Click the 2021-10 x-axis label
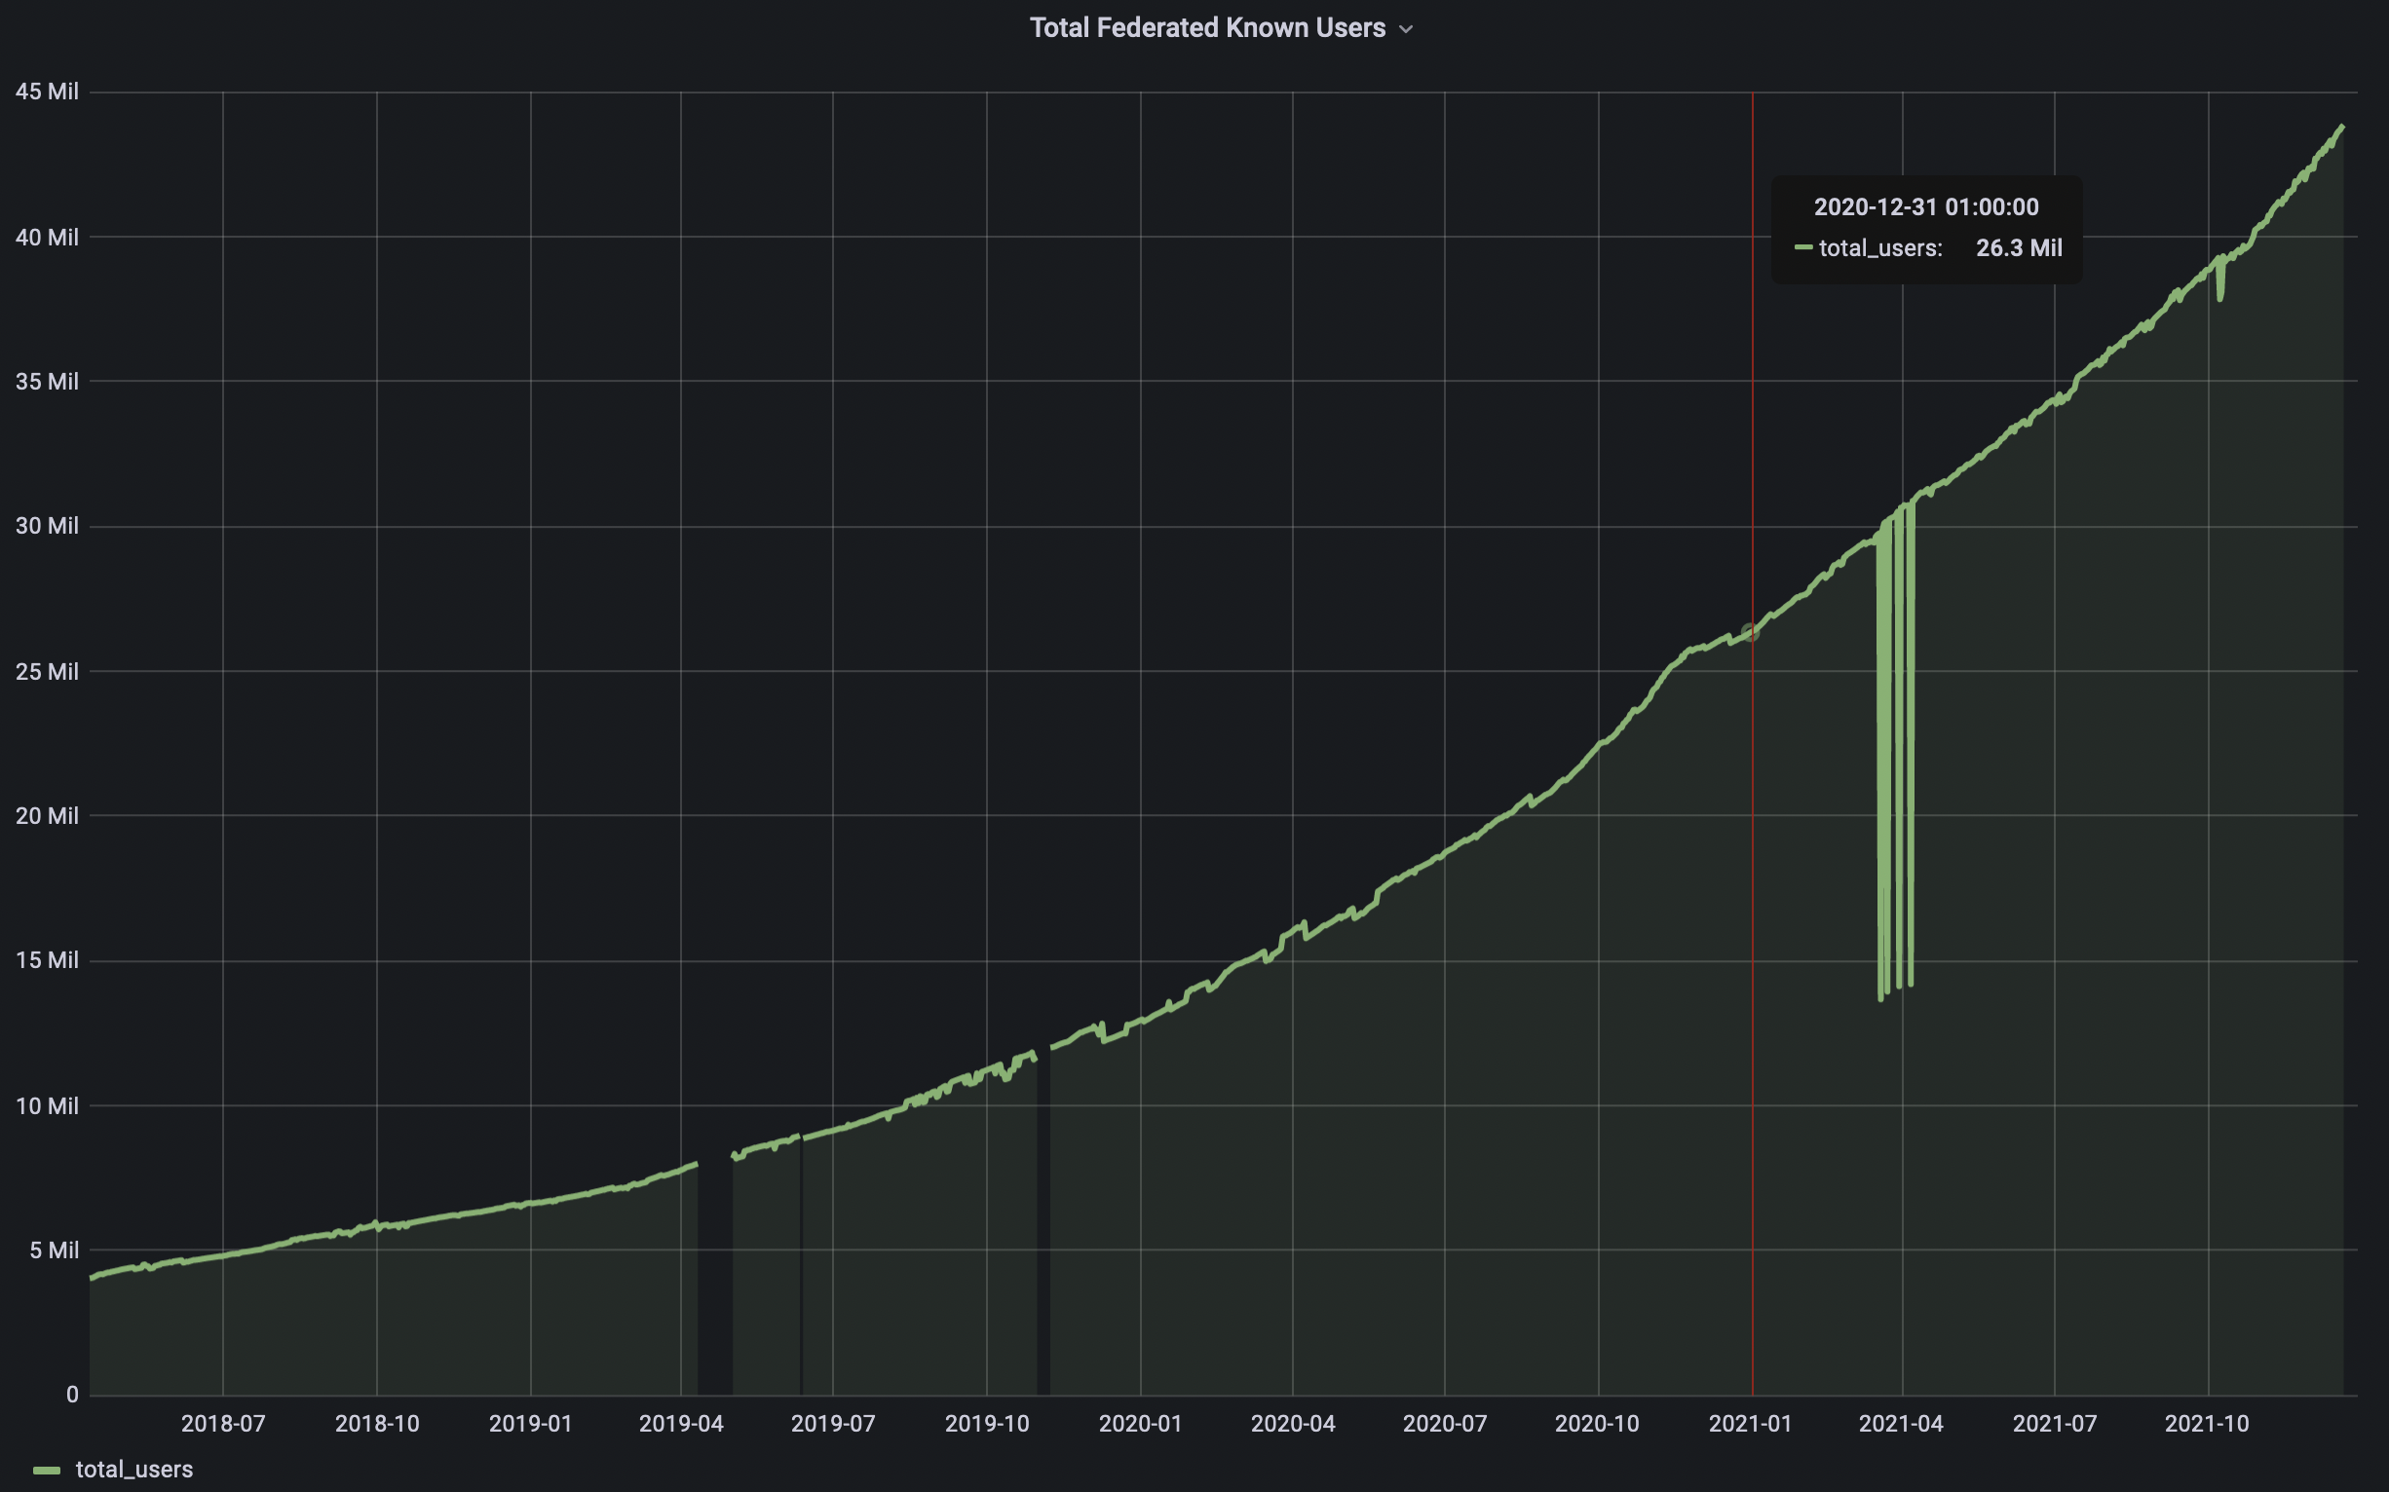This screenshot has height=1492, width=2389. coord(2208,1424)
